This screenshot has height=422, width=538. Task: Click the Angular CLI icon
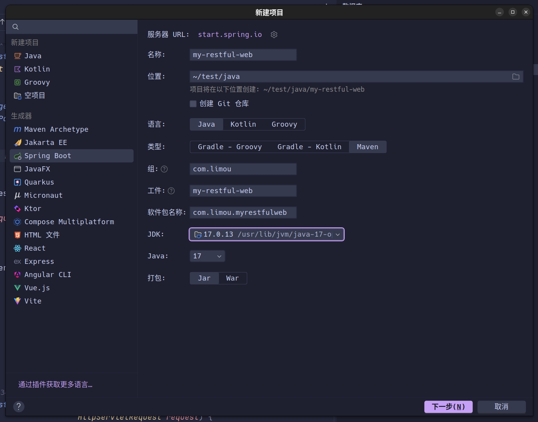(17, 275)
